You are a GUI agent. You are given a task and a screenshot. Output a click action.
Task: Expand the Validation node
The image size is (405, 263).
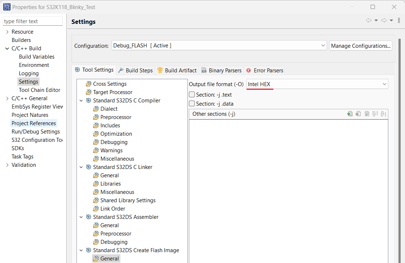pyautogui.click(x=7, y=165)
